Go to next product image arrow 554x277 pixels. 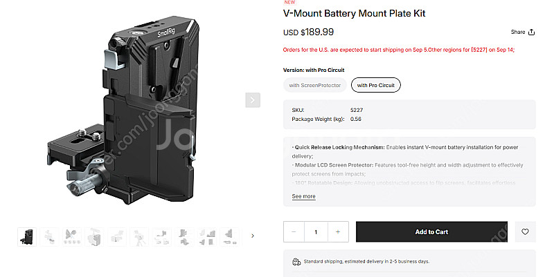point(253,100)
